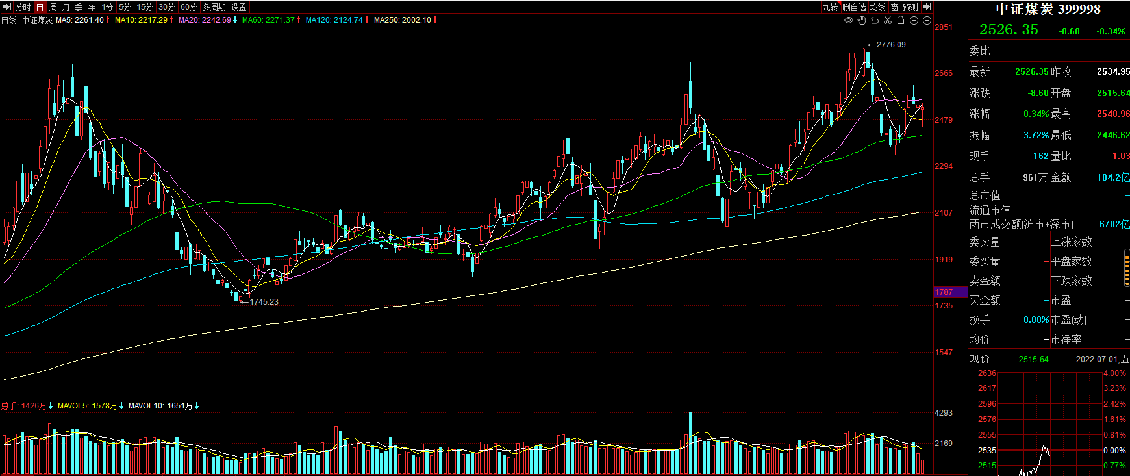
Task: Click the MA5: 2261.40 indicator label
Action: pyautogui.click(x=80, y=20)
